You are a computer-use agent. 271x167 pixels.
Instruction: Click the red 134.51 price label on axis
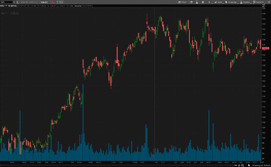click(x=266, y=48)
